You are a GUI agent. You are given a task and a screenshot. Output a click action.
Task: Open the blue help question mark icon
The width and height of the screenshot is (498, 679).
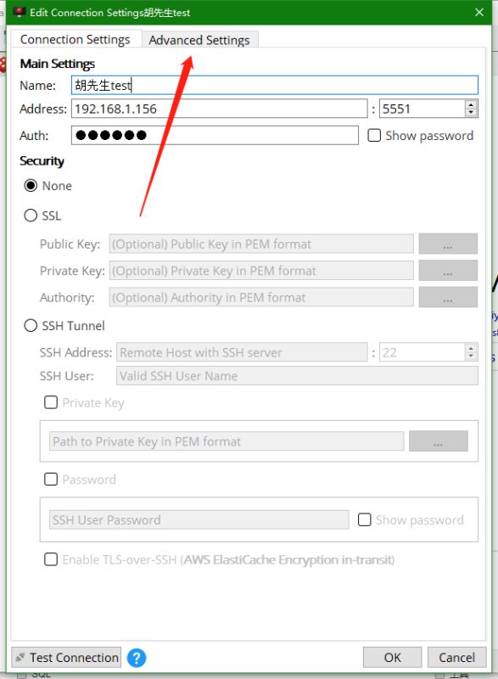(137, 658)
